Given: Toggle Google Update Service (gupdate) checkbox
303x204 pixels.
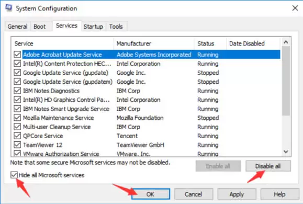Looking at the screenshot, I should pos(17,73).
